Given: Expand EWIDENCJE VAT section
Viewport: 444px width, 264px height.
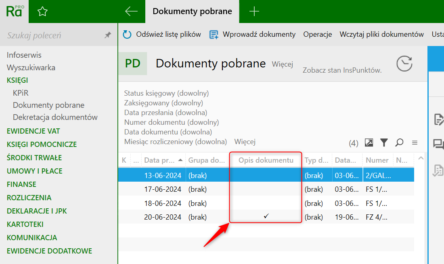Looking at the screenshot, I should click(34, 131).
